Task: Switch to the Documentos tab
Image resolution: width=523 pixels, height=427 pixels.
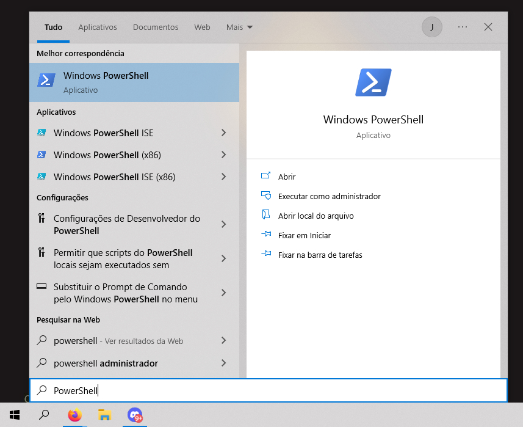Action: point(156,27)
